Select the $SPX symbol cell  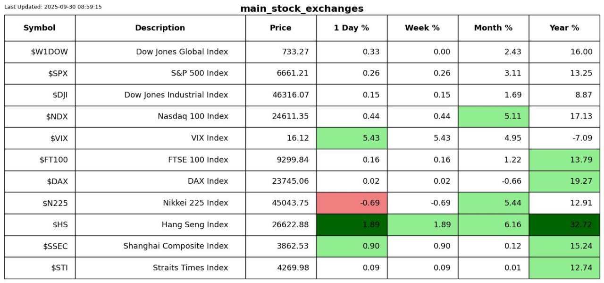coord(40,73)
